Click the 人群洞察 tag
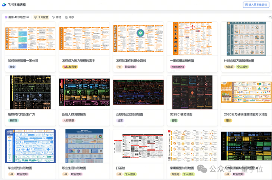272x180 pixels. coord(68,121)
